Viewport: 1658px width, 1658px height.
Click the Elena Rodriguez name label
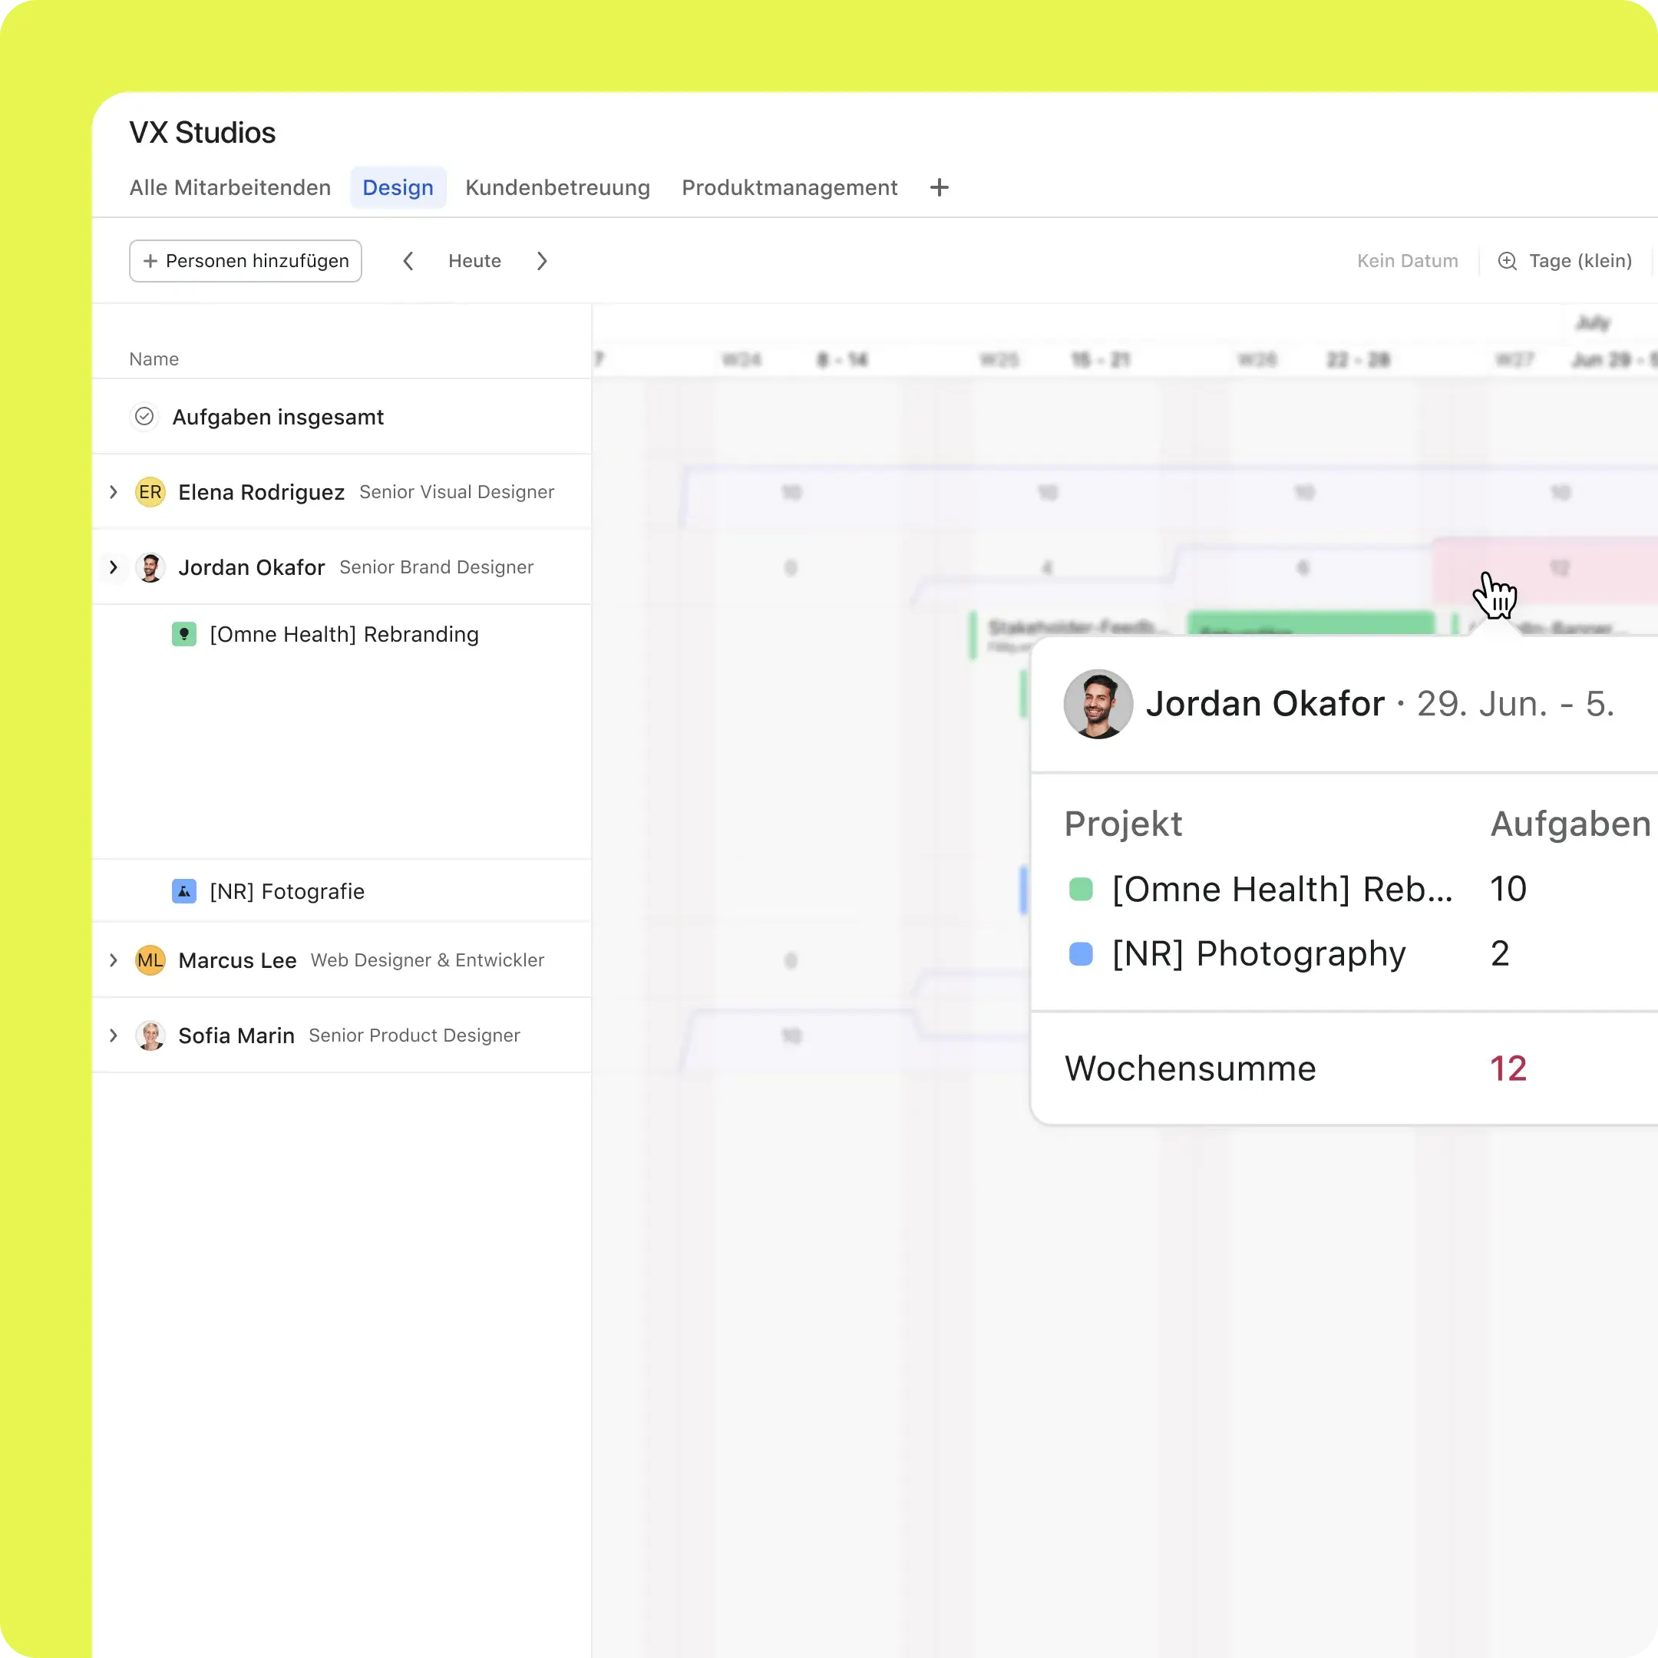click(x=262, y=492)
